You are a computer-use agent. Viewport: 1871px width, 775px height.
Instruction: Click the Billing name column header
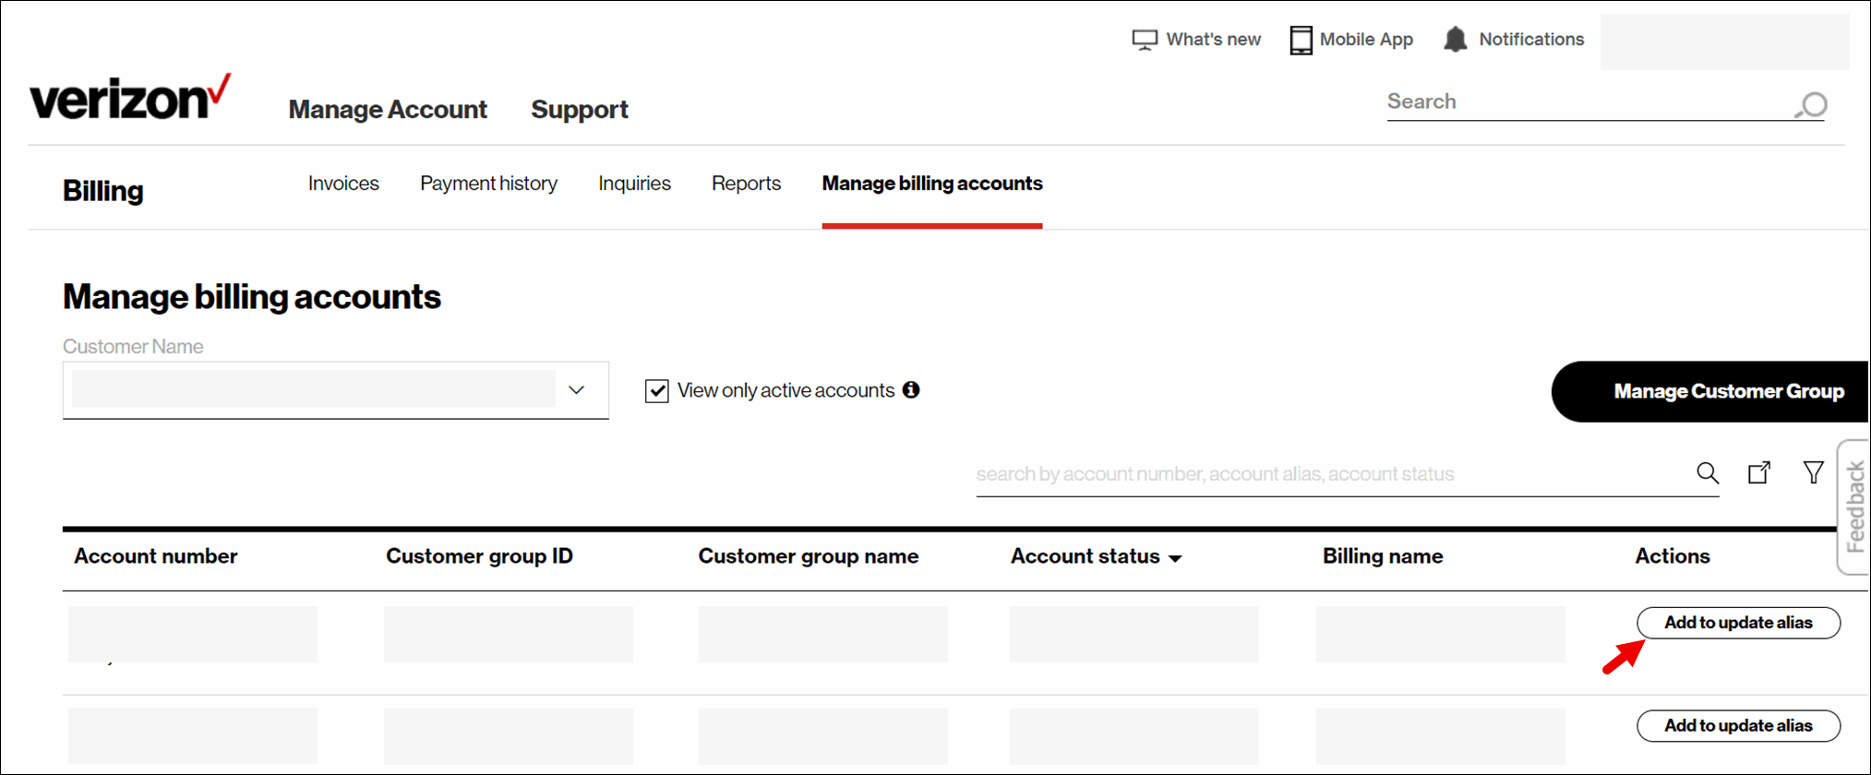[x=1383, y=556]
